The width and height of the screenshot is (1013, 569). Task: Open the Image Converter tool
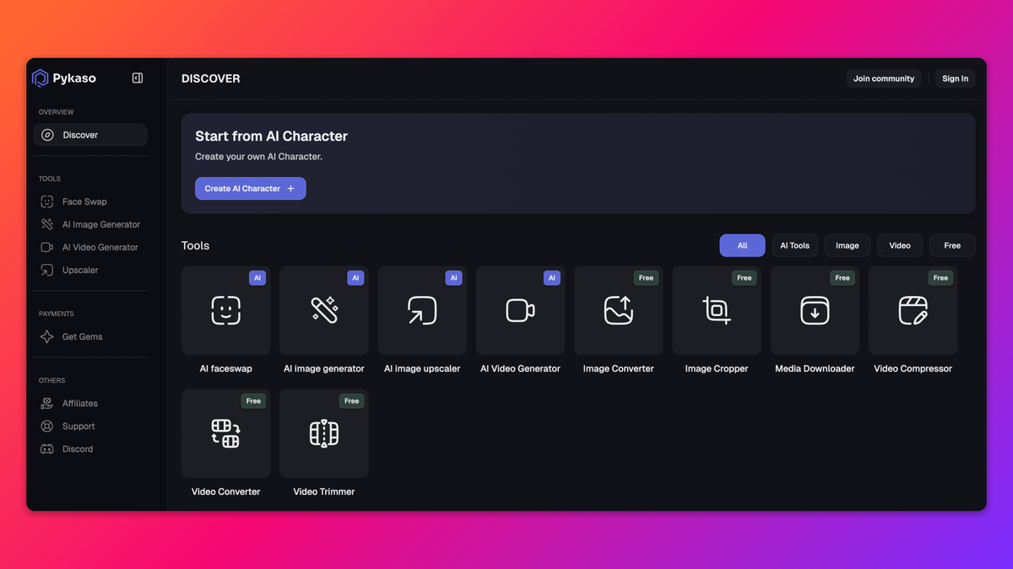618,311
